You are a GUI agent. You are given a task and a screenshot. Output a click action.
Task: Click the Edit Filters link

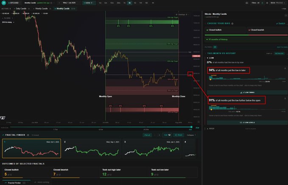[x=282, y=47]
